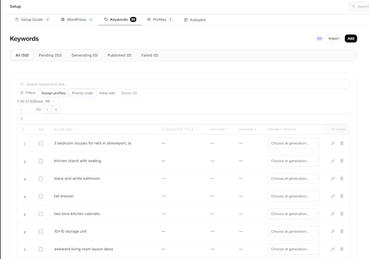Go to the Autopilot tab
Image resolution: width=369 pixels, height=259 pixels.
click(195, 20)
